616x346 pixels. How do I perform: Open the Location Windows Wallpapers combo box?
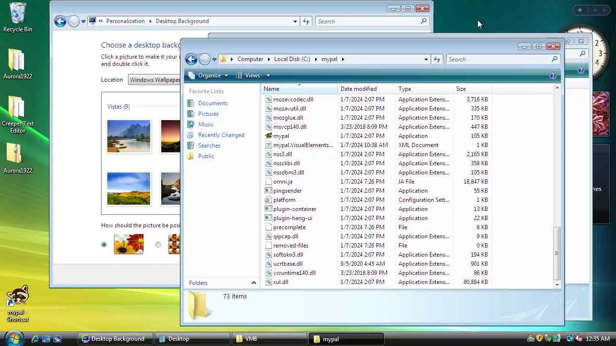click(x=154, y=80)
